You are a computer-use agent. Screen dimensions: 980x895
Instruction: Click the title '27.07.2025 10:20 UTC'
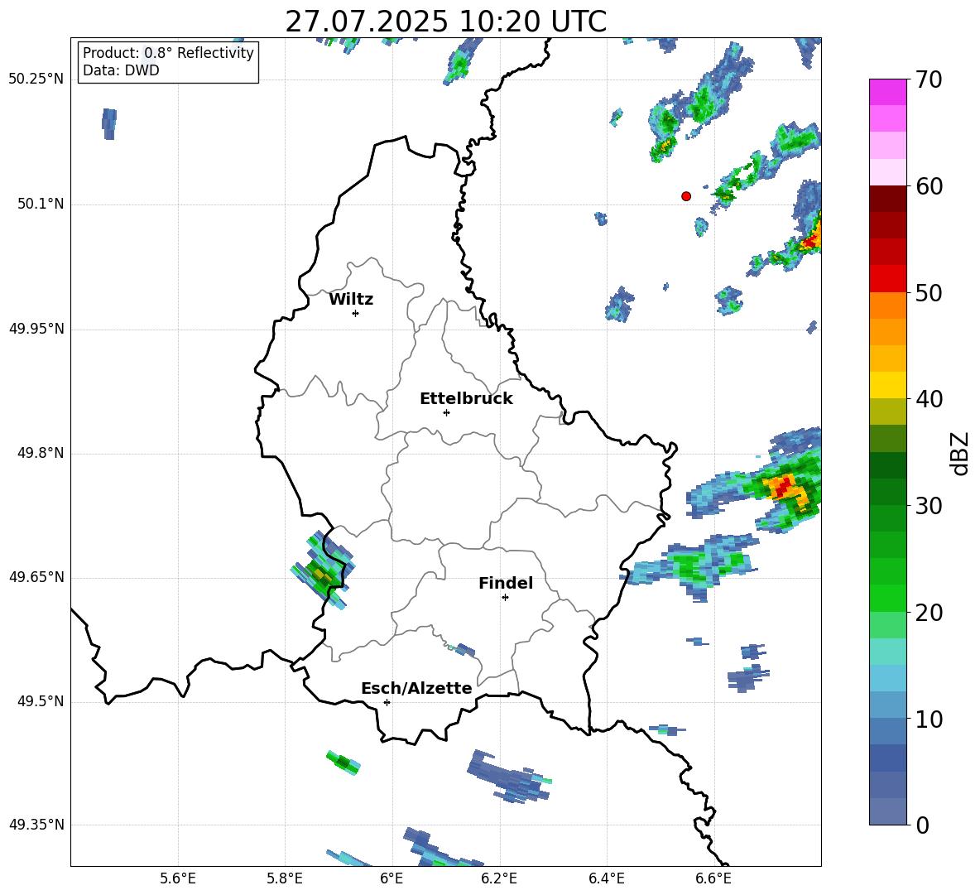(x=446, y=22)
